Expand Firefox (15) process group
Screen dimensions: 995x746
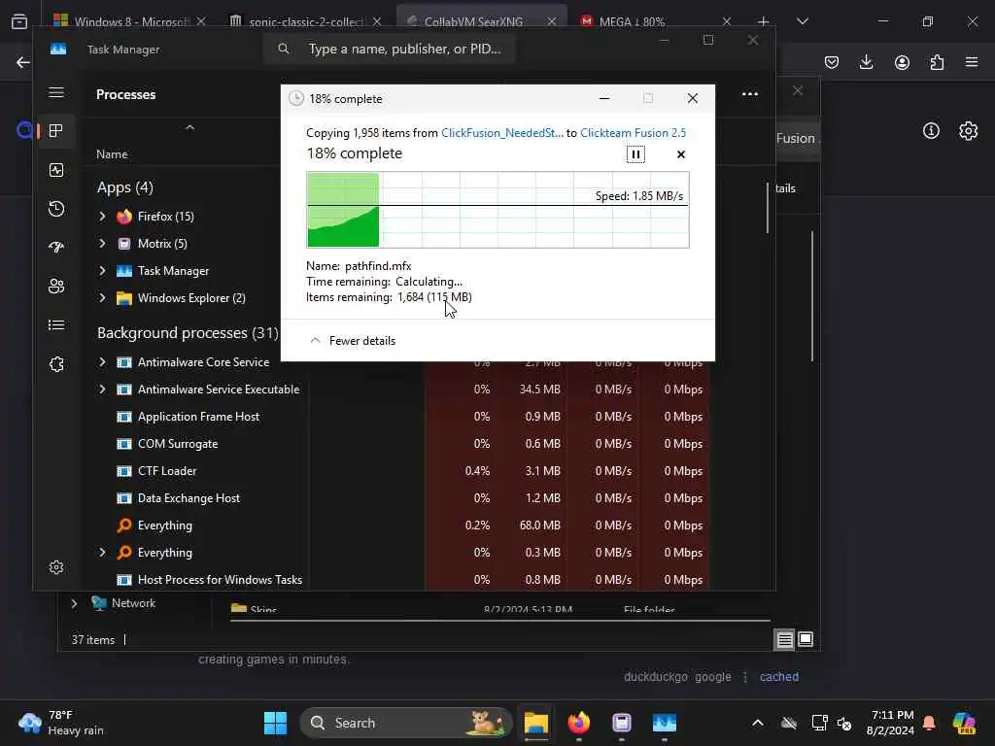(102, 217)
